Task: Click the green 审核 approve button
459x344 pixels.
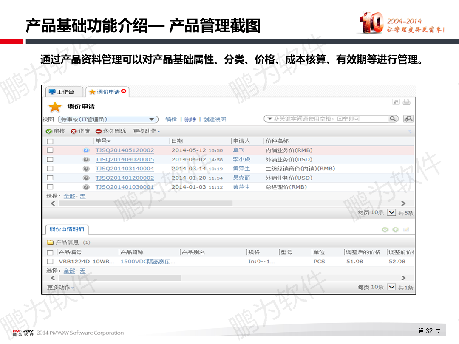Action: coord(55,131)
